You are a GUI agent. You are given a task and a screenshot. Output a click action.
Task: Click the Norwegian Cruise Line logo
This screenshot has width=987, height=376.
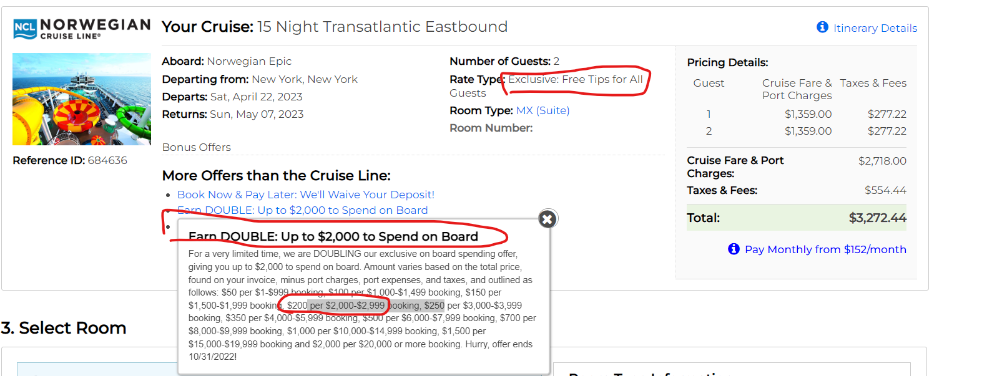(x=82, y=28)
